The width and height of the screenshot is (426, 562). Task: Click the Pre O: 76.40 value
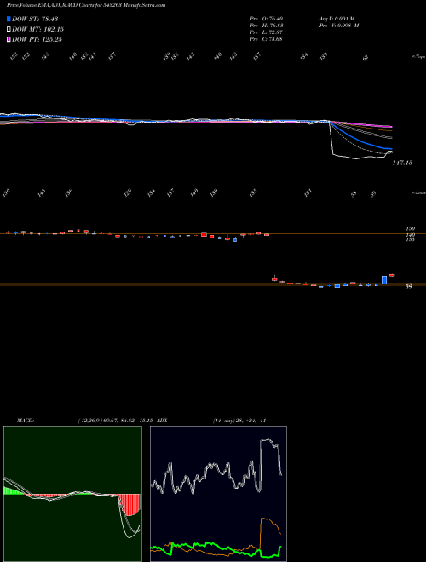click(267, 18)
